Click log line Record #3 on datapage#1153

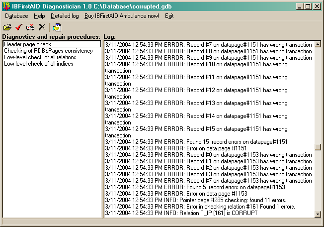(208, 174)
